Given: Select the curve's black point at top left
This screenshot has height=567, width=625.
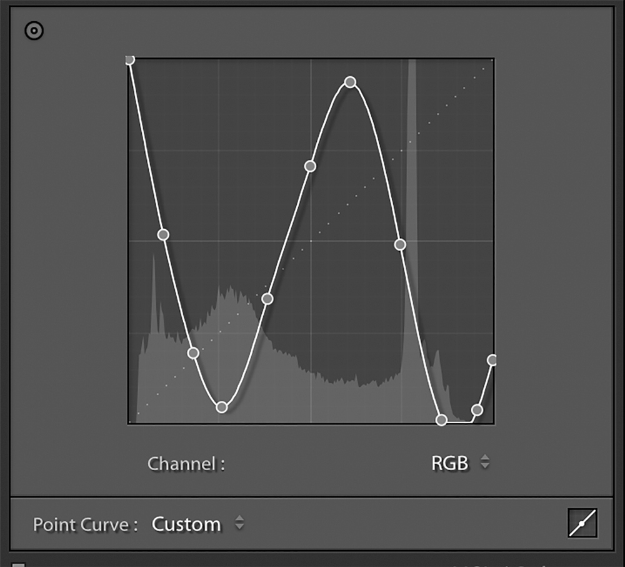Looking at the screenshot, I should pos(130,59).
